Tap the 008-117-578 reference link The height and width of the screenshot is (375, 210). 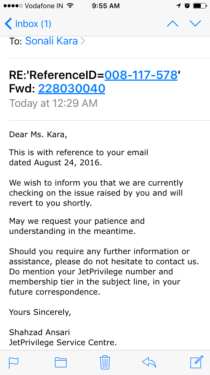(141, 75)
